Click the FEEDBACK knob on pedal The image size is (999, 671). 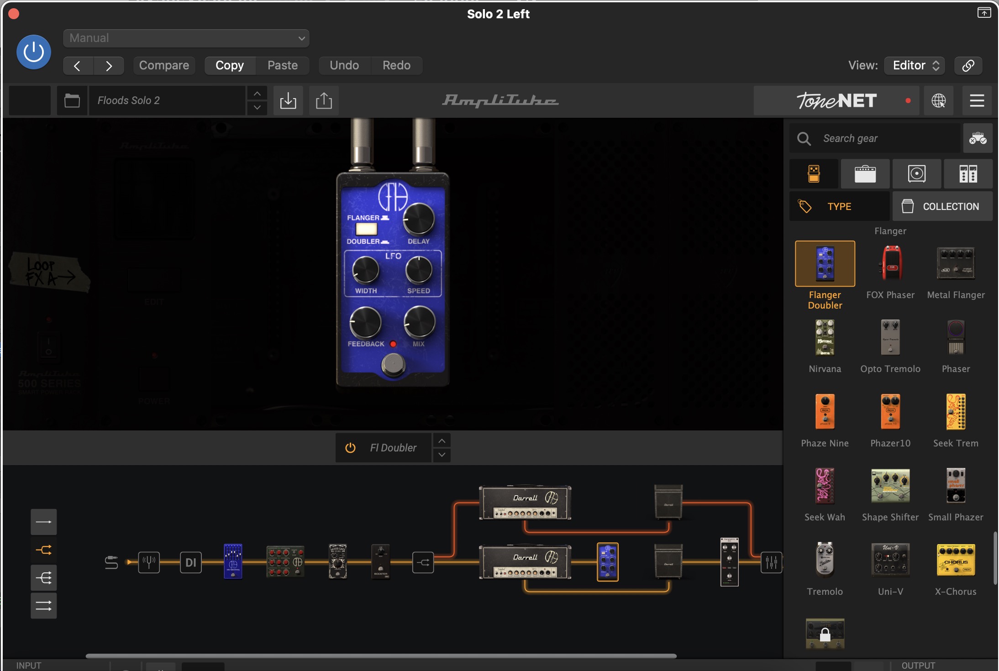365,322
